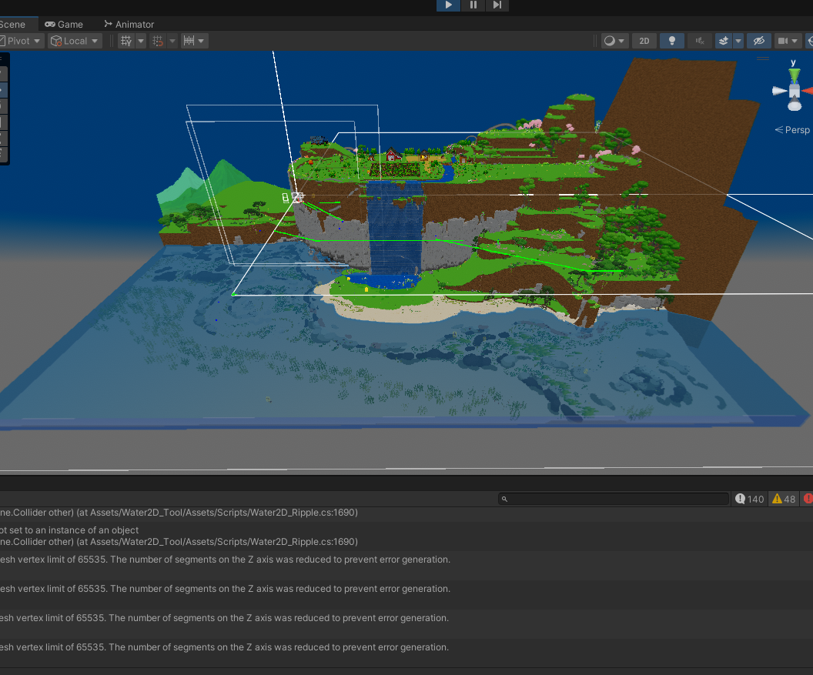Toggle console errors filter showing 140
Screen dimensions: 813x675
pos(749,499)
